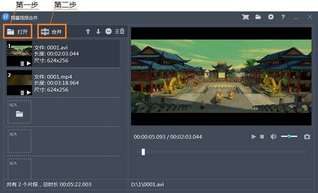Select the thumbnail of clip 2
Viewport: 318px width, 193px height.
[x=19, y=83]
